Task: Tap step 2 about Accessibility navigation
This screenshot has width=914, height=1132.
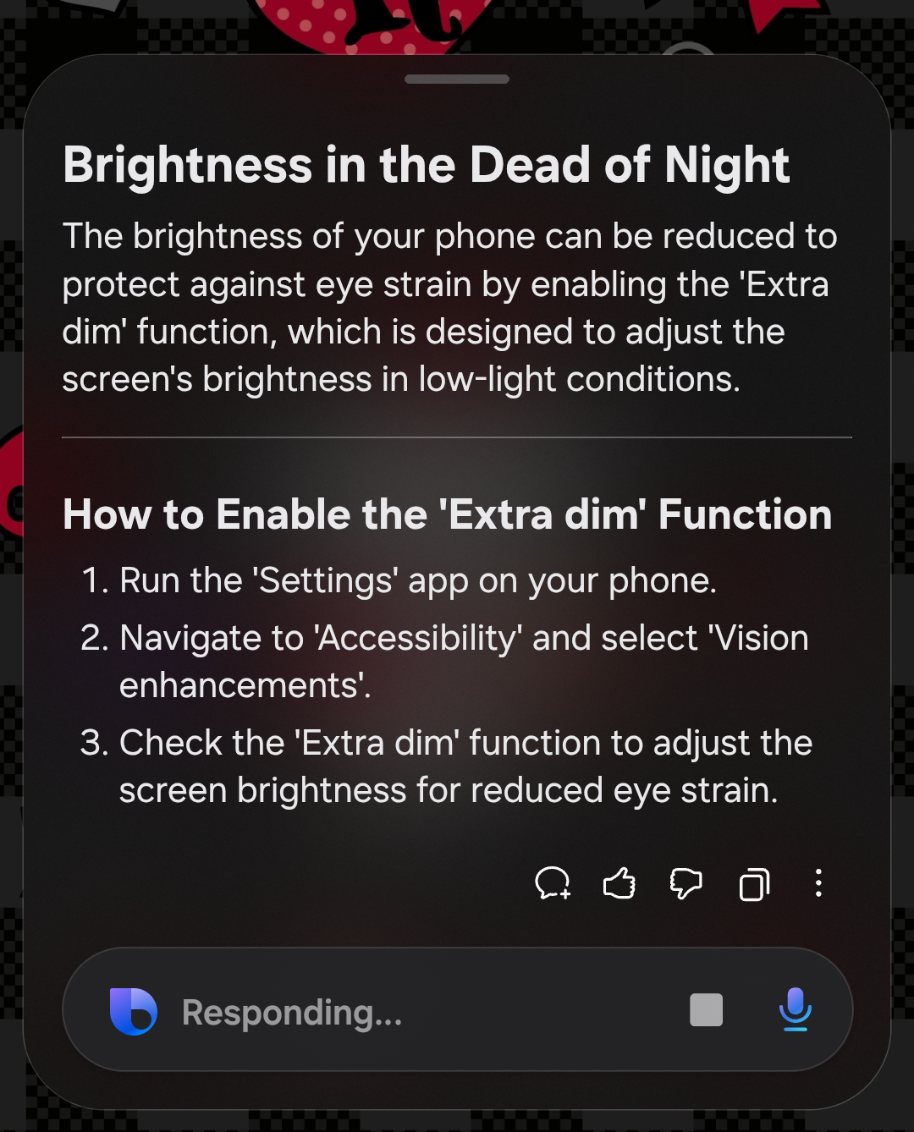Action: pyautogui.click(x=462, y=662)
